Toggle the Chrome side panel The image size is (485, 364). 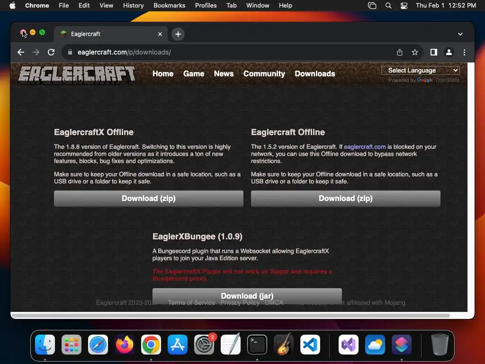[x=434, y=52]
